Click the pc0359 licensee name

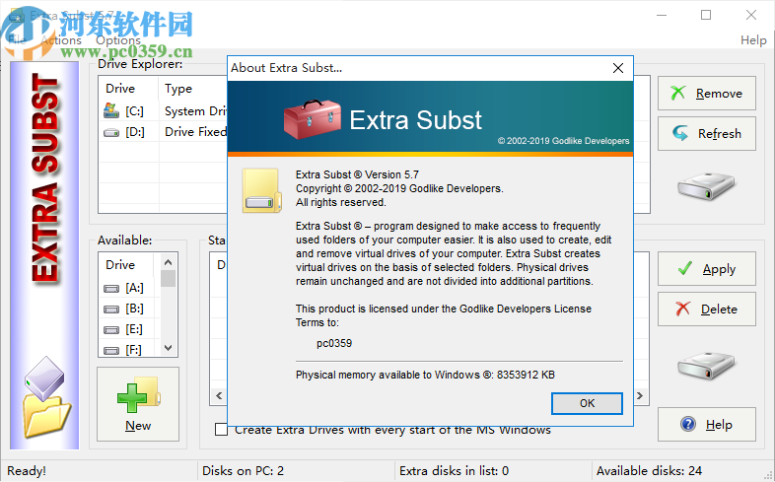point(334,343)
